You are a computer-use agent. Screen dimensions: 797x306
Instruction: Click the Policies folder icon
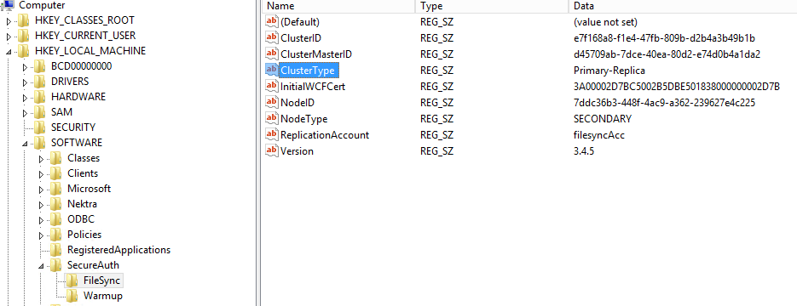point(56,235)
